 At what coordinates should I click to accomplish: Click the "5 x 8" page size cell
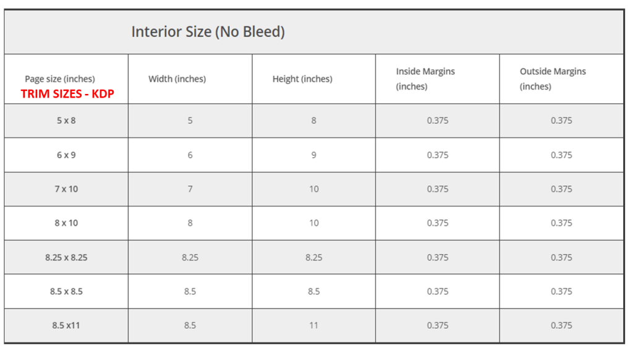66,121
